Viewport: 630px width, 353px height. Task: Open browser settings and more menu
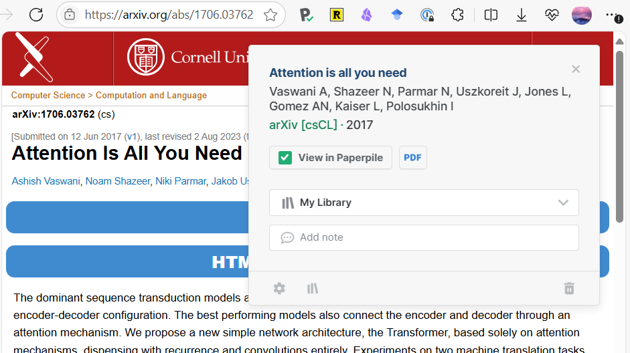point(614,15)
